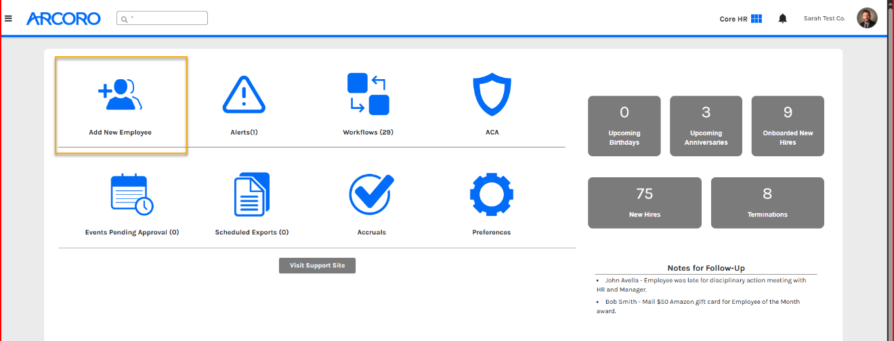
Task: Open the Upcoming Anniversaries tile
Action: click(x=706, y=126)
